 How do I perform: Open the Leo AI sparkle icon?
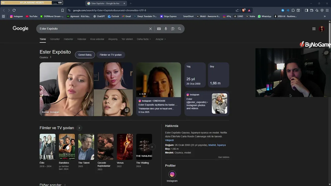[317, 10]
